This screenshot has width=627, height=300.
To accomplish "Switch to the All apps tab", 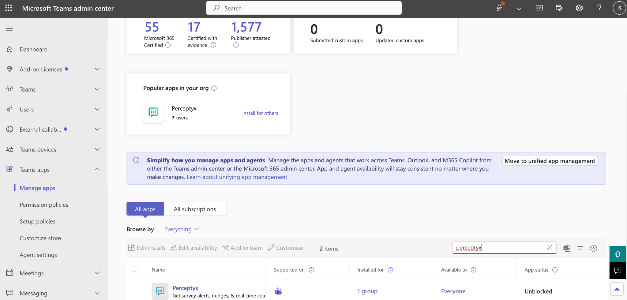I will tap(145, 209).
